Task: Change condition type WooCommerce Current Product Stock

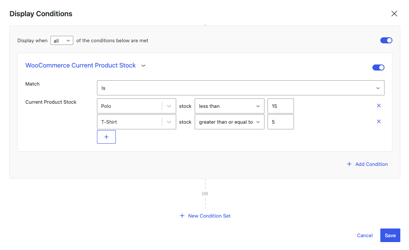Action: click(80, 66)
